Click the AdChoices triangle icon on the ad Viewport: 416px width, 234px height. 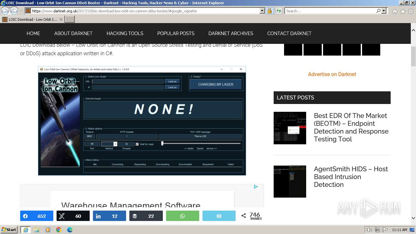(256, 187)
